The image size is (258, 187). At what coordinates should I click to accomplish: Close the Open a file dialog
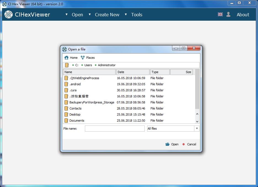point(194,48)
